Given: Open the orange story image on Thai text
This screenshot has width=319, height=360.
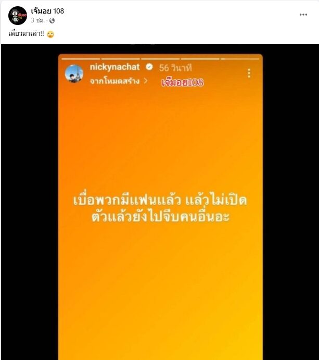Looking at the screenshot, I should click(160, 208).
